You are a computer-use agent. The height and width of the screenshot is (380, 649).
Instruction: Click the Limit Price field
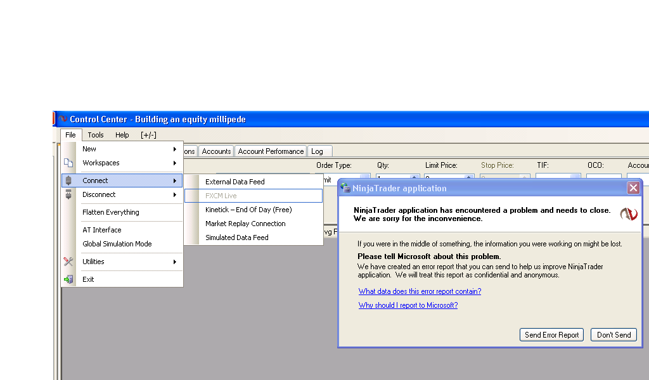pos(449,177)
